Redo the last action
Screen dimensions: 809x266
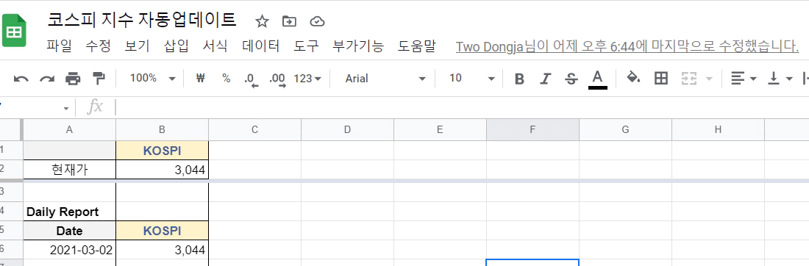48,79
